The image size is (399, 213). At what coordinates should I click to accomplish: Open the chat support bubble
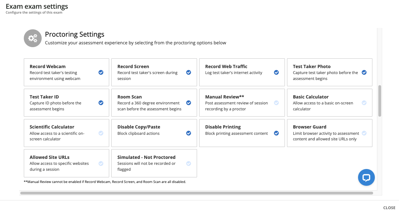[x=366, y=177]
